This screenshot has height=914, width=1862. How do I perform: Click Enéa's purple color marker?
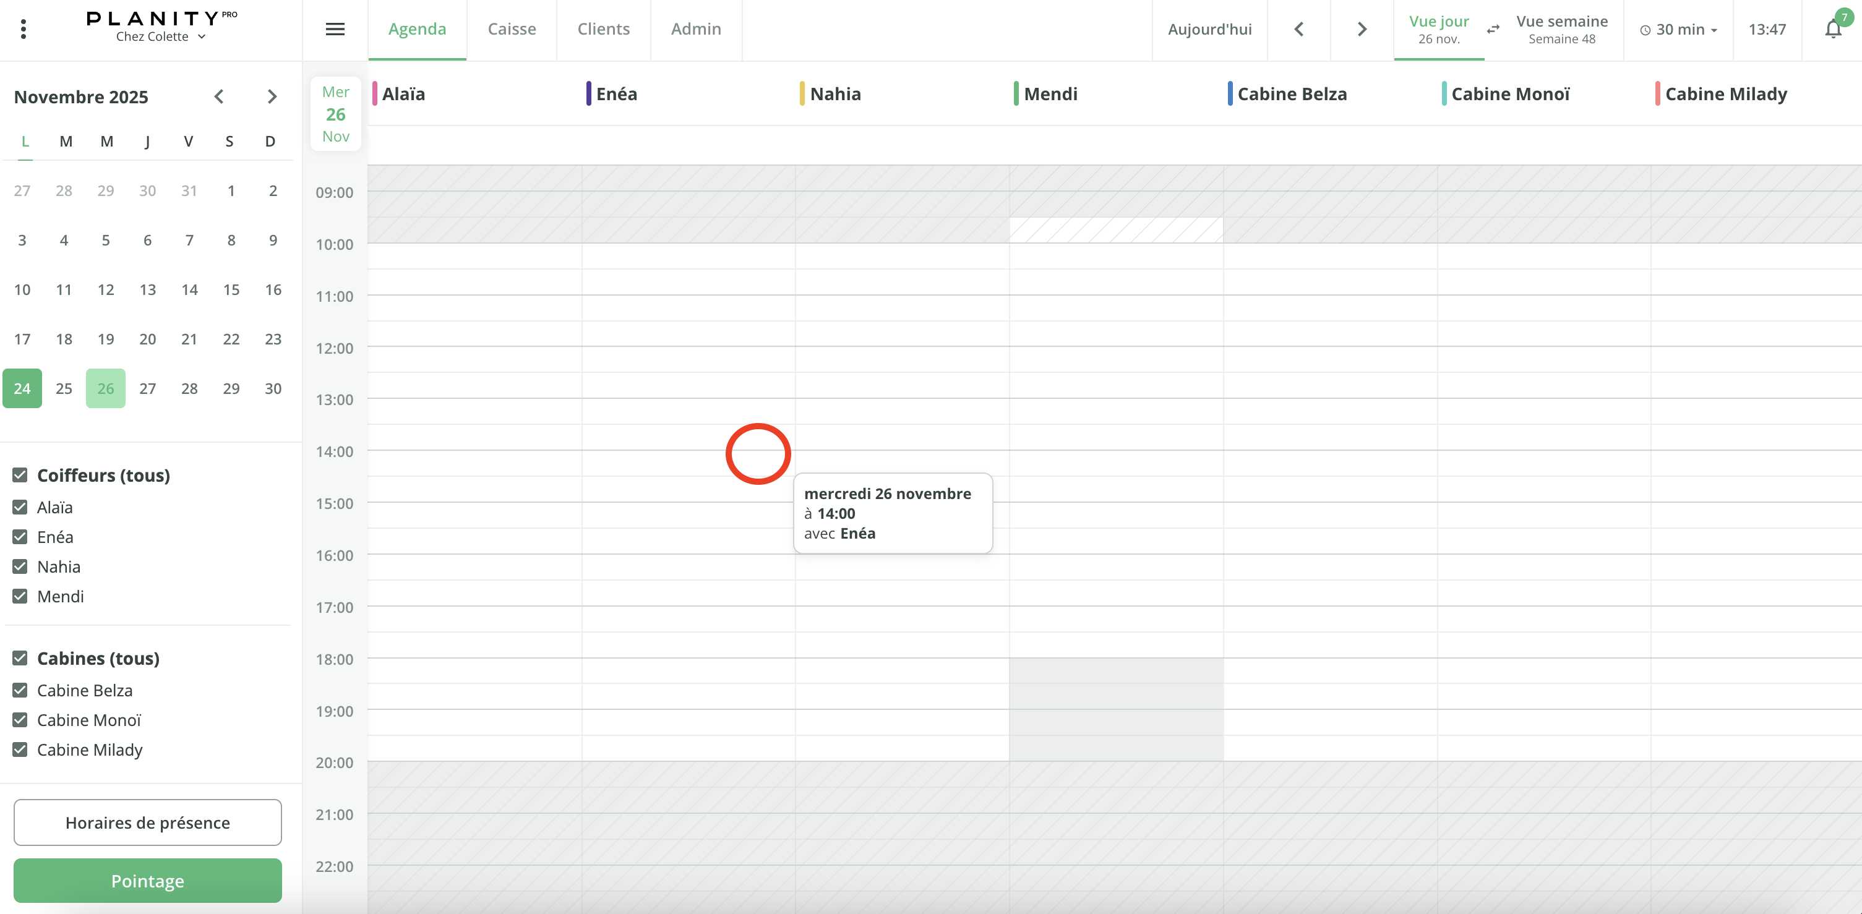pyautogui.click(x=588, y=94)
